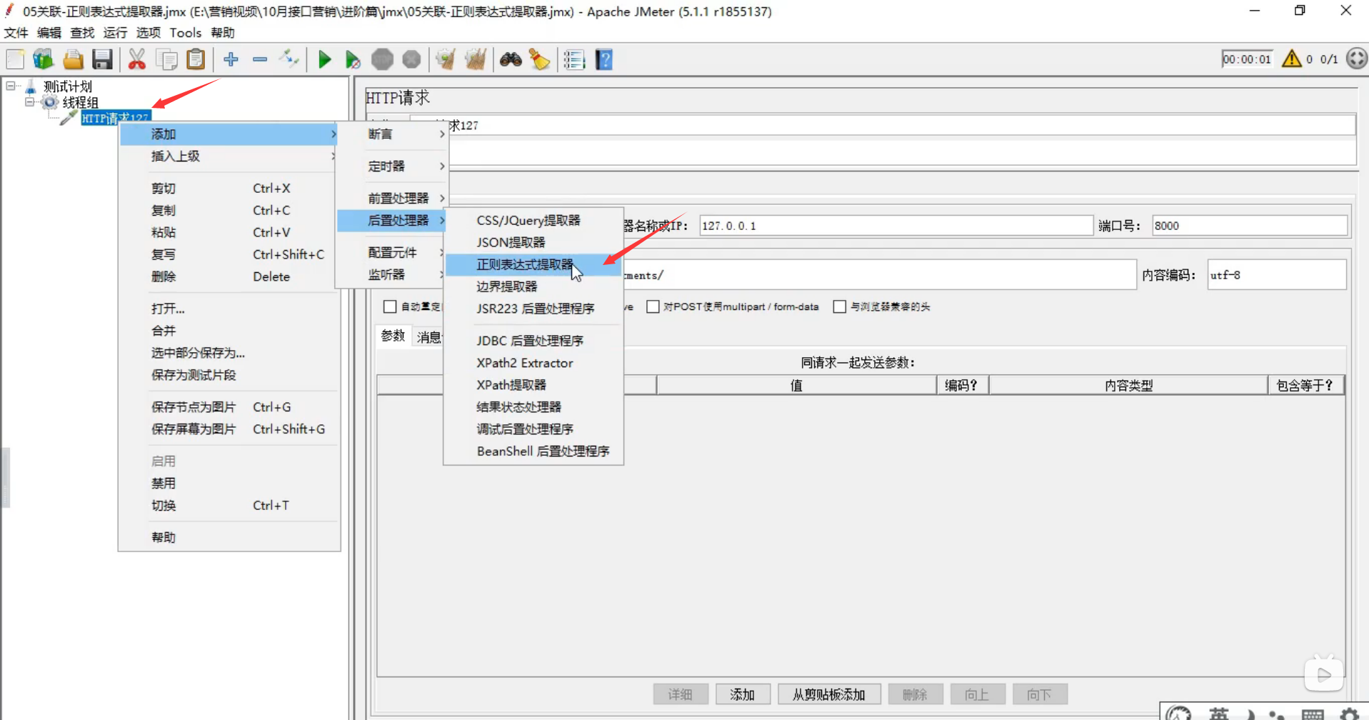Click the content encoding field showing utf-8
The width and height of the screenshot is (1369, 720).
click(1277, 275)
